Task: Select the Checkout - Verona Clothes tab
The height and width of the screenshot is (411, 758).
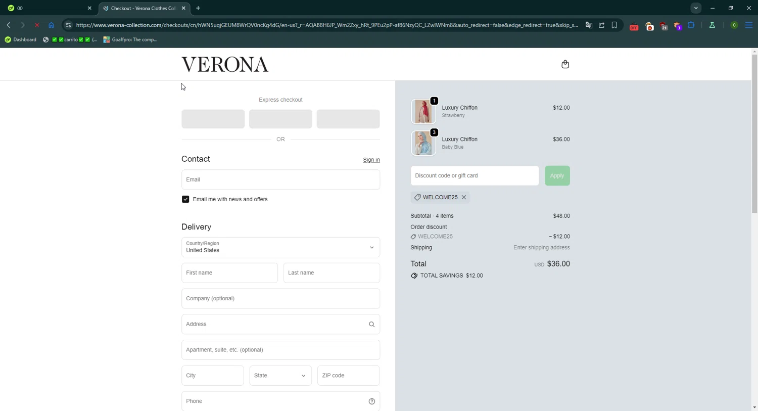Action: 144,8
